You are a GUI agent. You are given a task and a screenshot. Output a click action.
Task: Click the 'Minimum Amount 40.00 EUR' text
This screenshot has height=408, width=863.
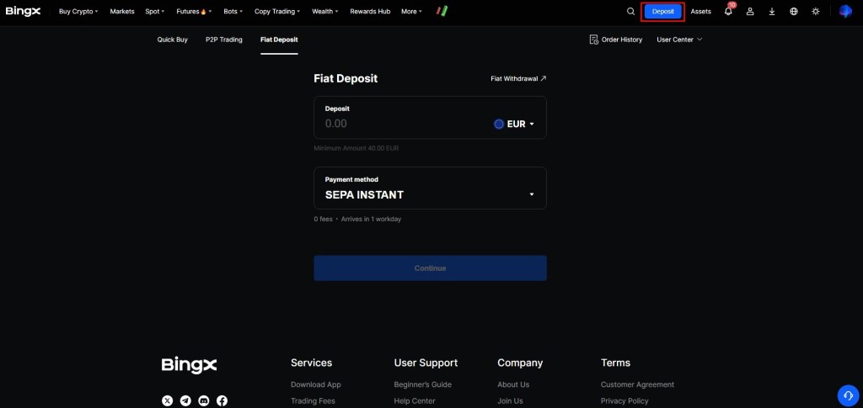click(356, 148)
